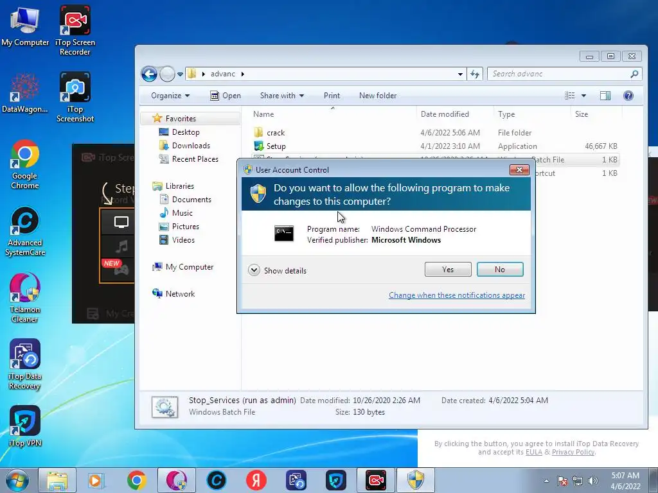Open the Windows Start button
Screen dimensions: 658x493
(17, 480)
